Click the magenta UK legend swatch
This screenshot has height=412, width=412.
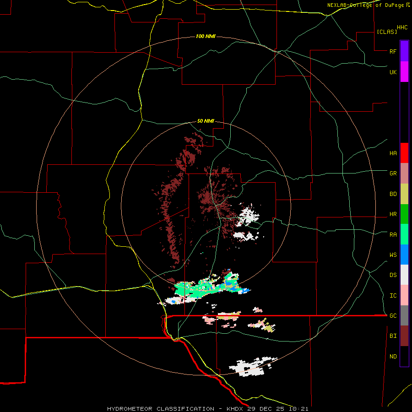click(404, 72)
